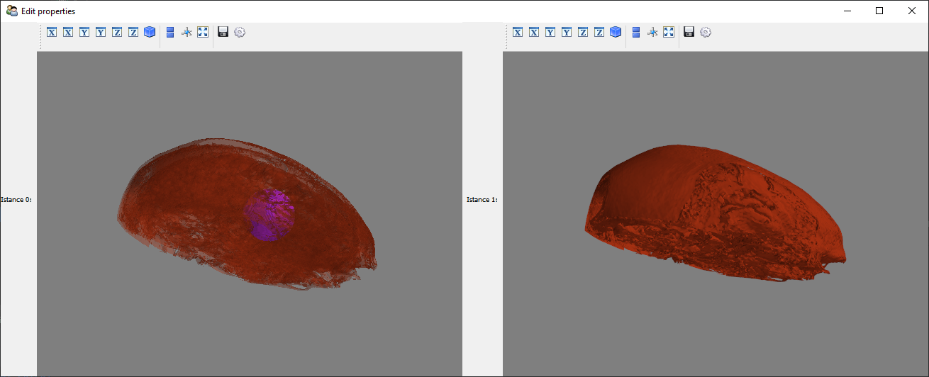Select the second X-axis view in Istance 0 toolbar
Image resolution: width=929 pixels, height=377 pixels.
(68, 32)
